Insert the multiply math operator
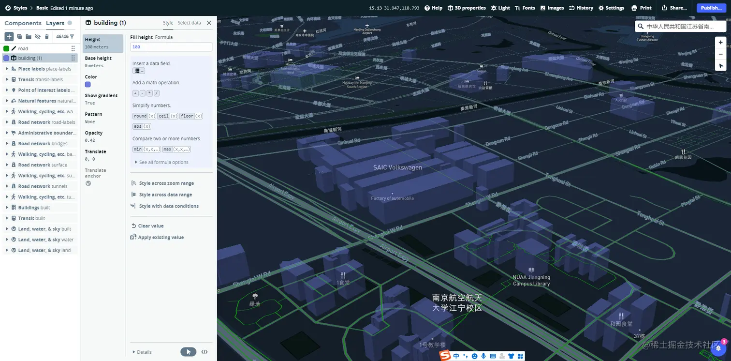Image resolution: width=731 pixels, height=361 pixels. point(149,93)
